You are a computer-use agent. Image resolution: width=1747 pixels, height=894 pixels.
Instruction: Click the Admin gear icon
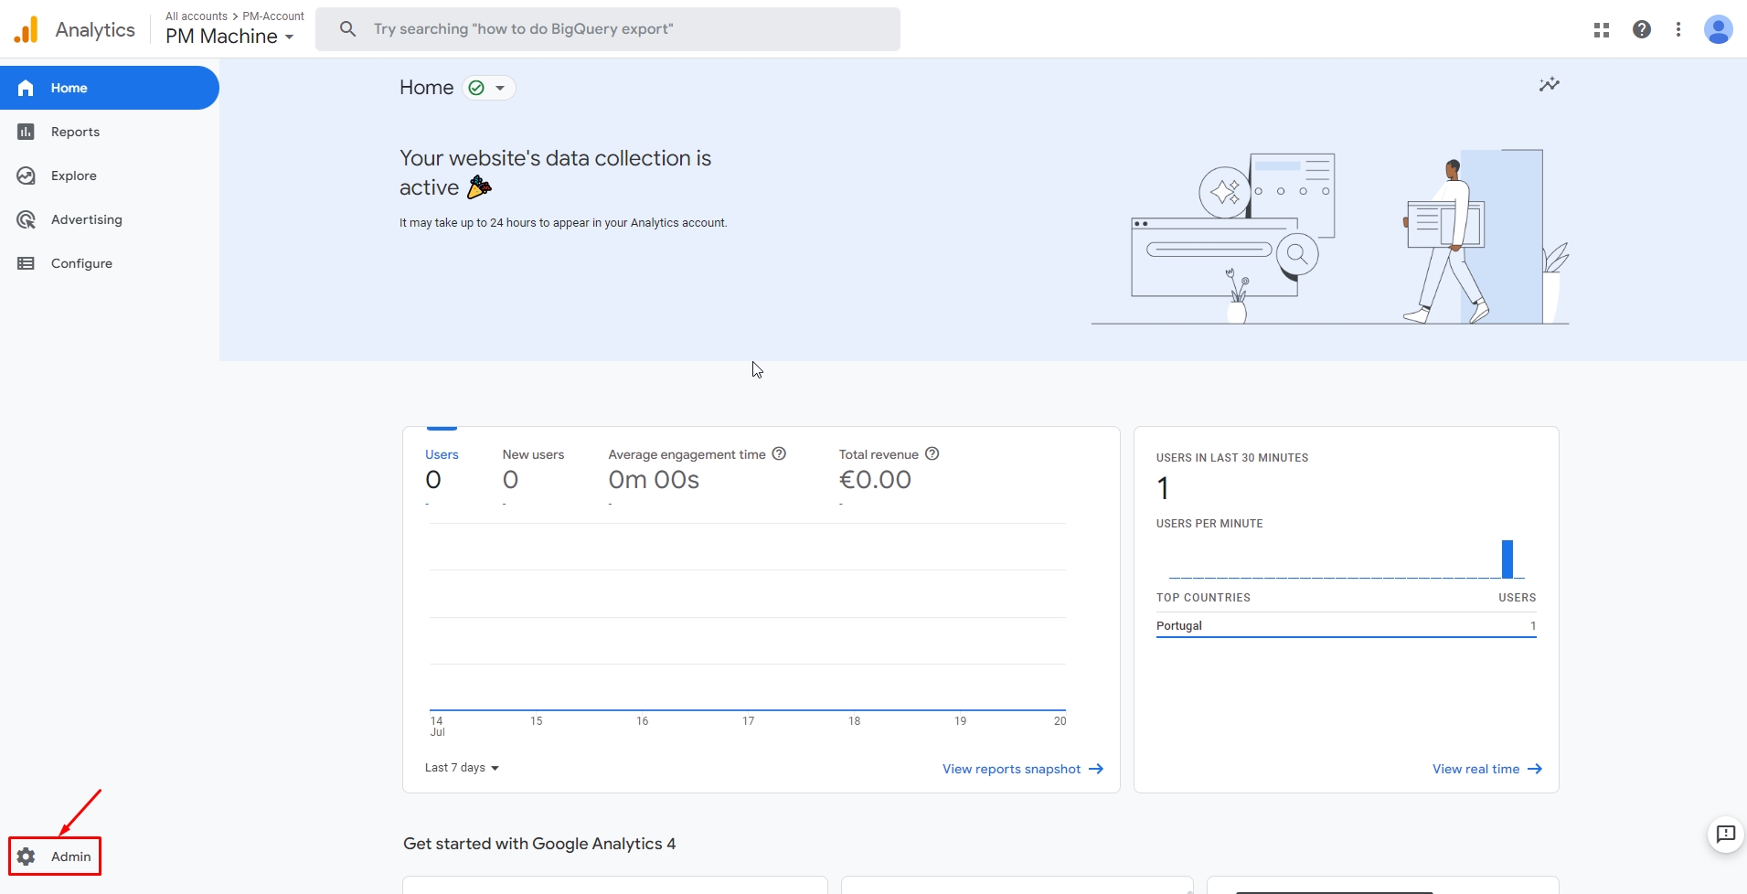tap(27, 857)
